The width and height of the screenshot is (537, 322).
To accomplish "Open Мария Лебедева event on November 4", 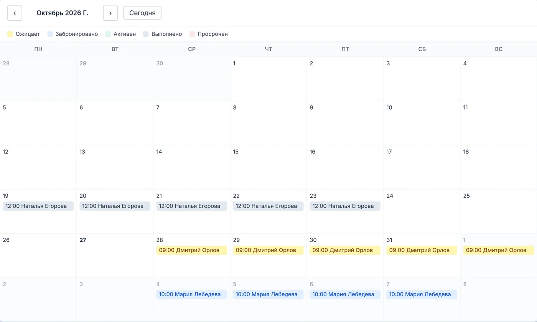I will coord(191,294).
